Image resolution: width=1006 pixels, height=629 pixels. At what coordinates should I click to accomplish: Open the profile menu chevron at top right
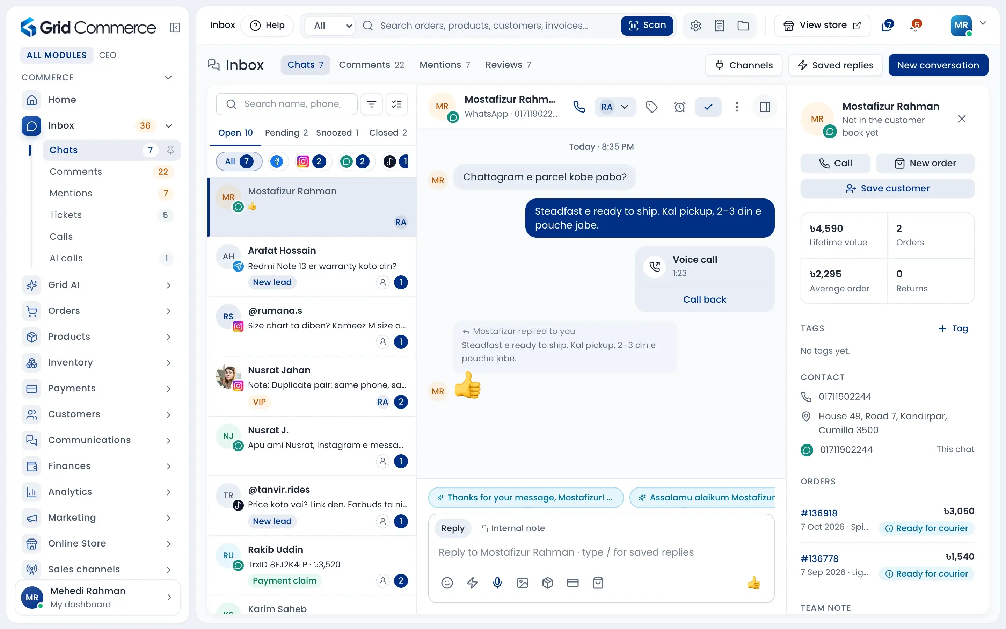[x=983, y=23]
